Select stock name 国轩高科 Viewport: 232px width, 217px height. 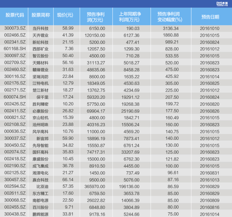tap(40, 152)
